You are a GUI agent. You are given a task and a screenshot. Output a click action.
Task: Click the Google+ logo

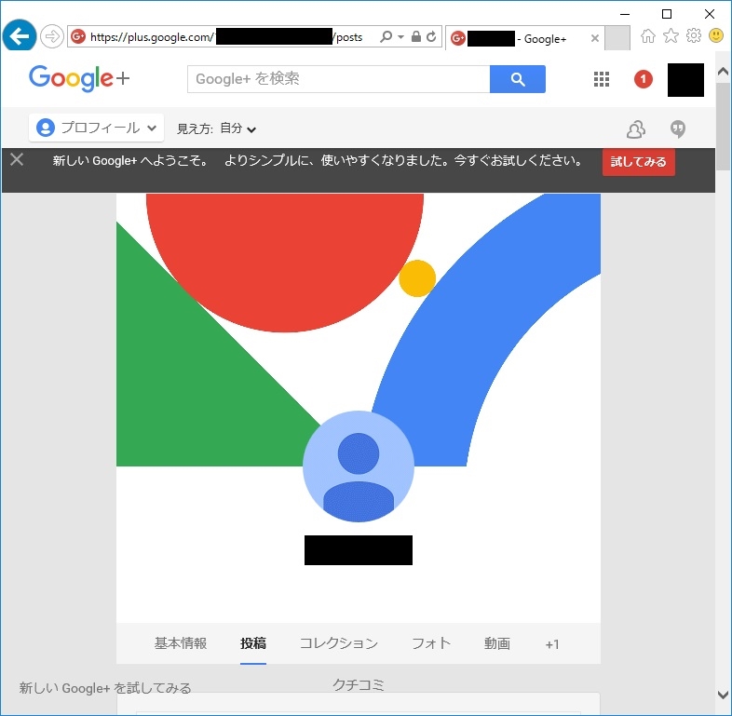(x=79, y=78)
